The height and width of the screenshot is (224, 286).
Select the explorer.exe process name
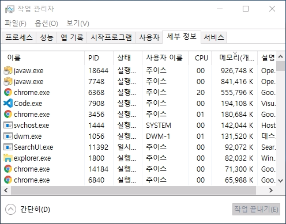[x=32, y=158]
